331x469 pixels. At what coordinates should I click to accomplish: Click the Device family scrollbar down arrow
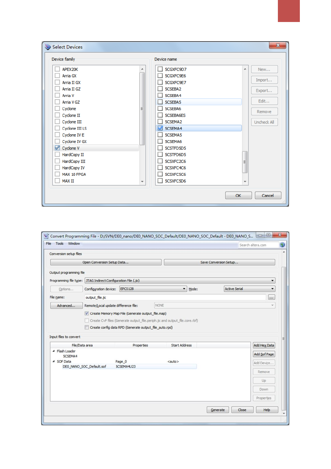tap(142, 182)
